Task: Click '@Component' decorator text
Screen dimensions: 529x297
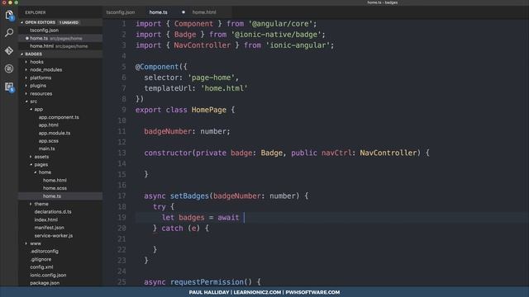Action: click(157, 67)
